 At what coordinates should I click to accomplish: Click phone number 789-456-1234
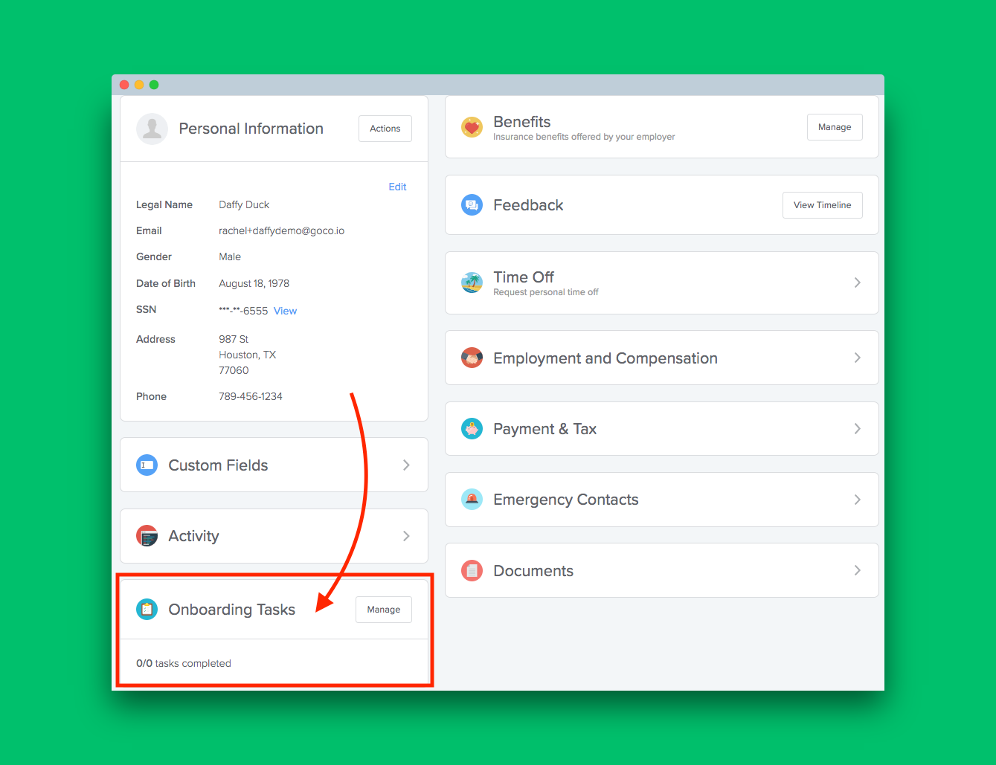click(251, 396)
